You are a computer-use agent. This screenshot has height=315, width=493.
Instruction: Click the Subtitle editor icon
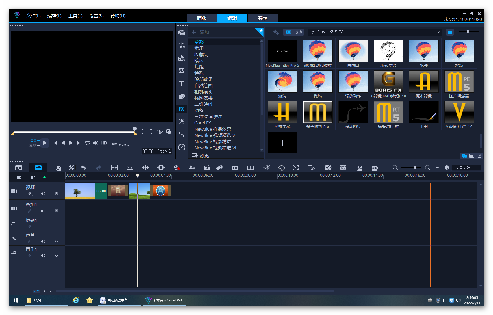[235, 168]
